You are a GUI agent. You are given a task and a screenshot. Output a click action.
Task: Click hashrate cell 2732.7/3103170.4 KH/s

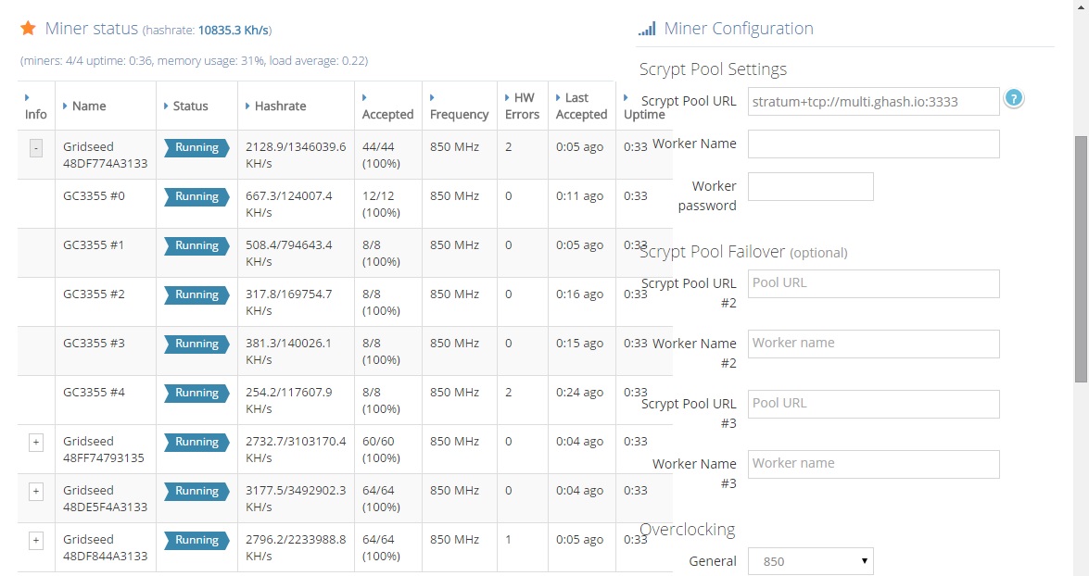point(296,450)
